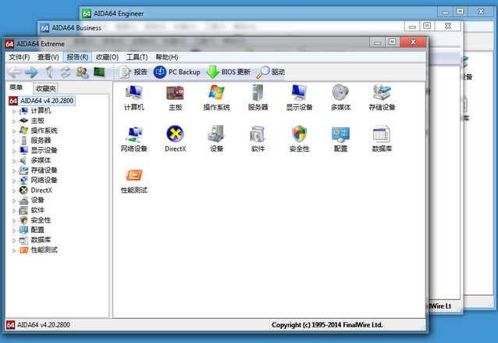
Task: Open the 软件 software icon in main pane
Action: (x=258, y=139)
